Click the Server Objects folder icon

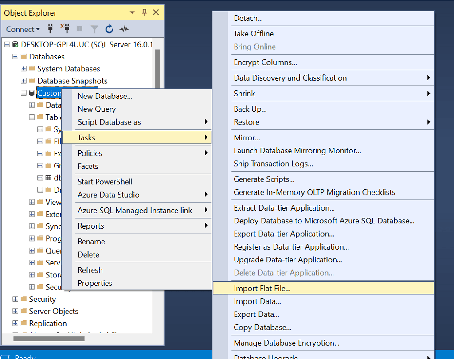(x=24, y=311)
